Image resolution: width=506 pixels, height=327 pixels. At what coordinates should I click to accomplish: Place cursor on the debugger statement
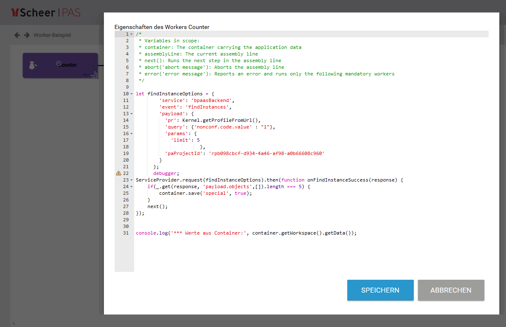click(x=165, y=173)
